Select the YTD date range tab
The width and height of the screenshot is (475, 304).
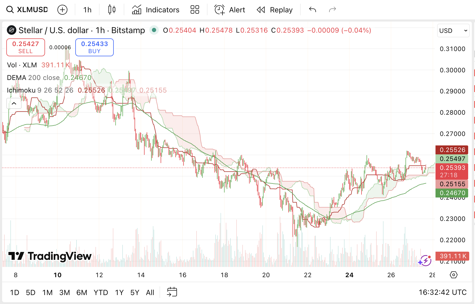tap(101, 292)
